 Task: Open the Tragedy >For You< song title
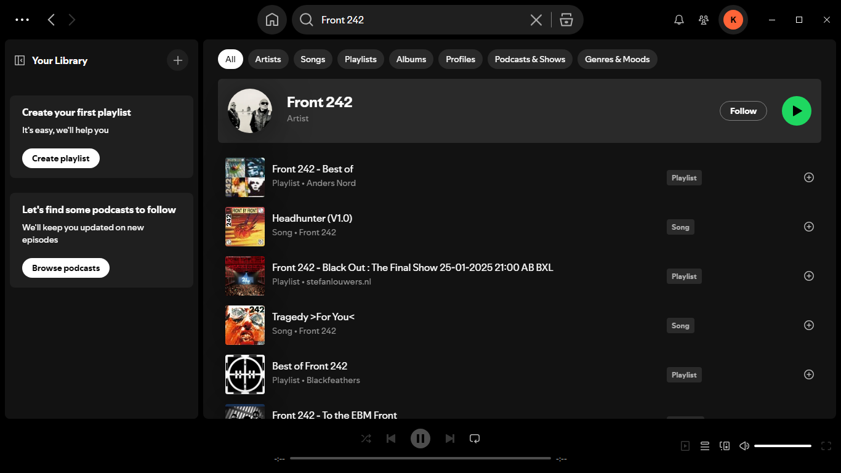click(x=313, y=317)
